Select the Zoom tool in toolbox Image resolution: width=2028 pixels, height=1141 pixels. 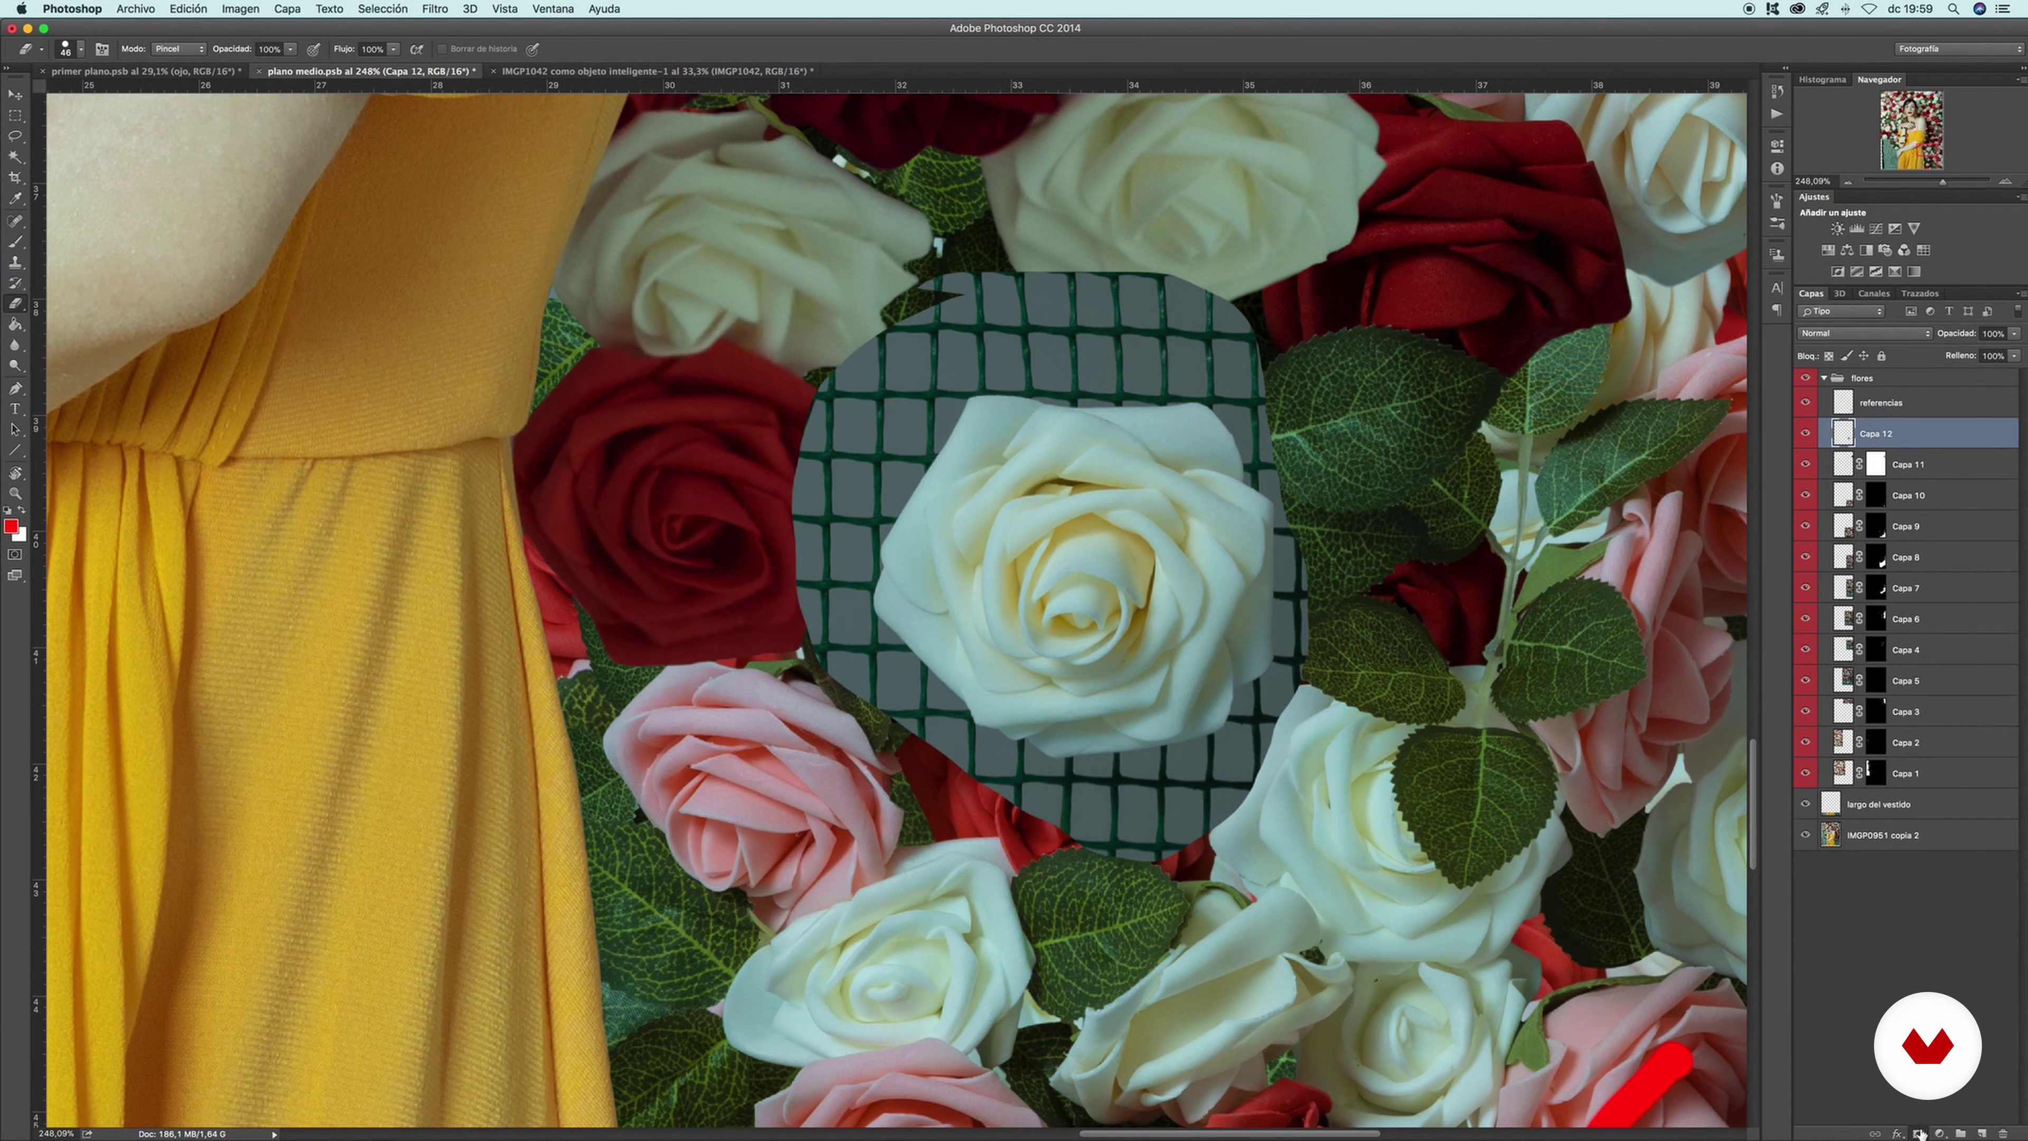tap(15, 494)
